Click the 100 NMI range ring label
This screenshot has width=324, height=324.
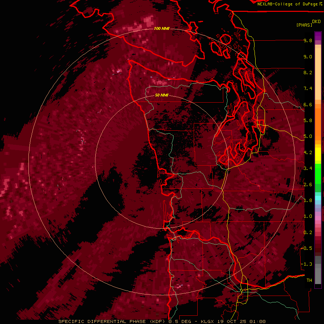162,28
